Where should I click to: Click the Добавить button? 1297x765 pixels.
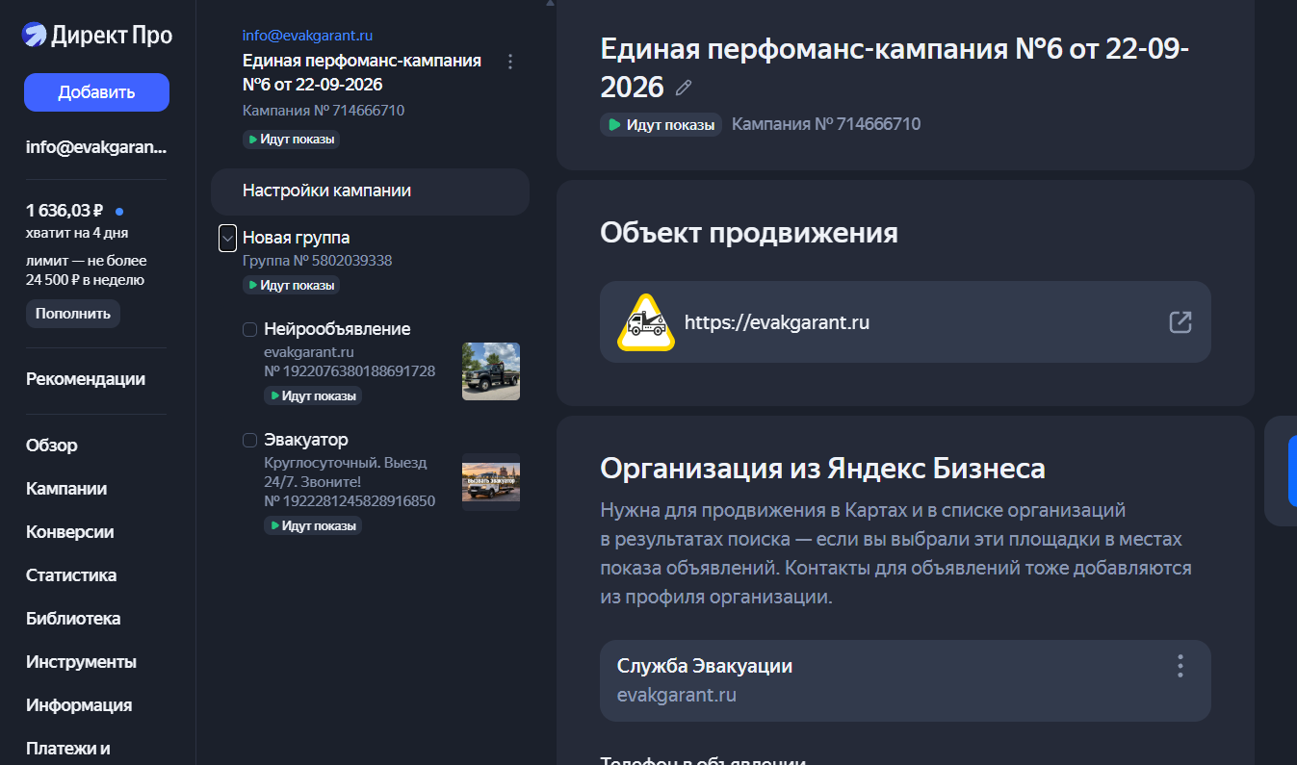coord(96,92)
